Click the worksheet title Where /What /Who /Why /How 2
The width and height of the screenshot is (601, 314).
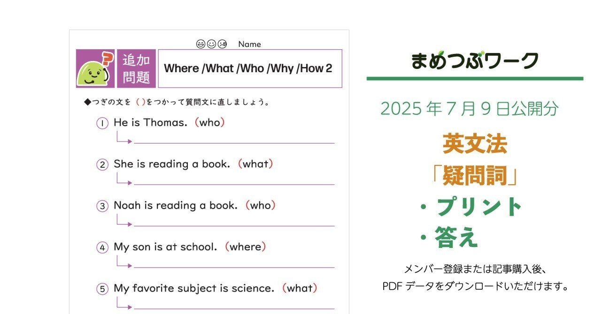click(248, 68)
